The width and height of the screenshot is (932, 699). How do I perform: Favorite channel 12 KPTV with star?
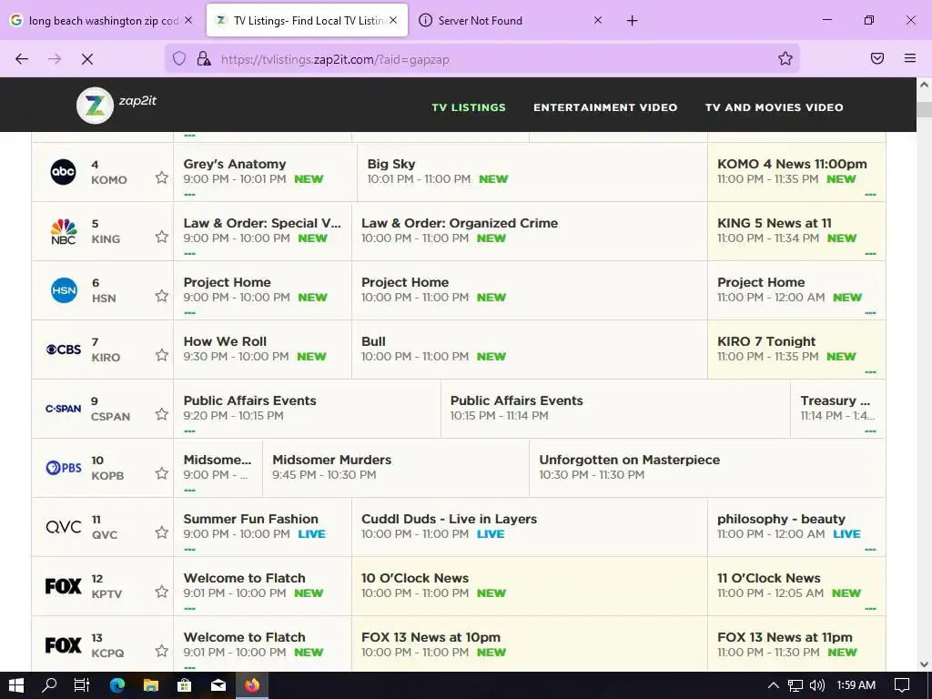162,592
